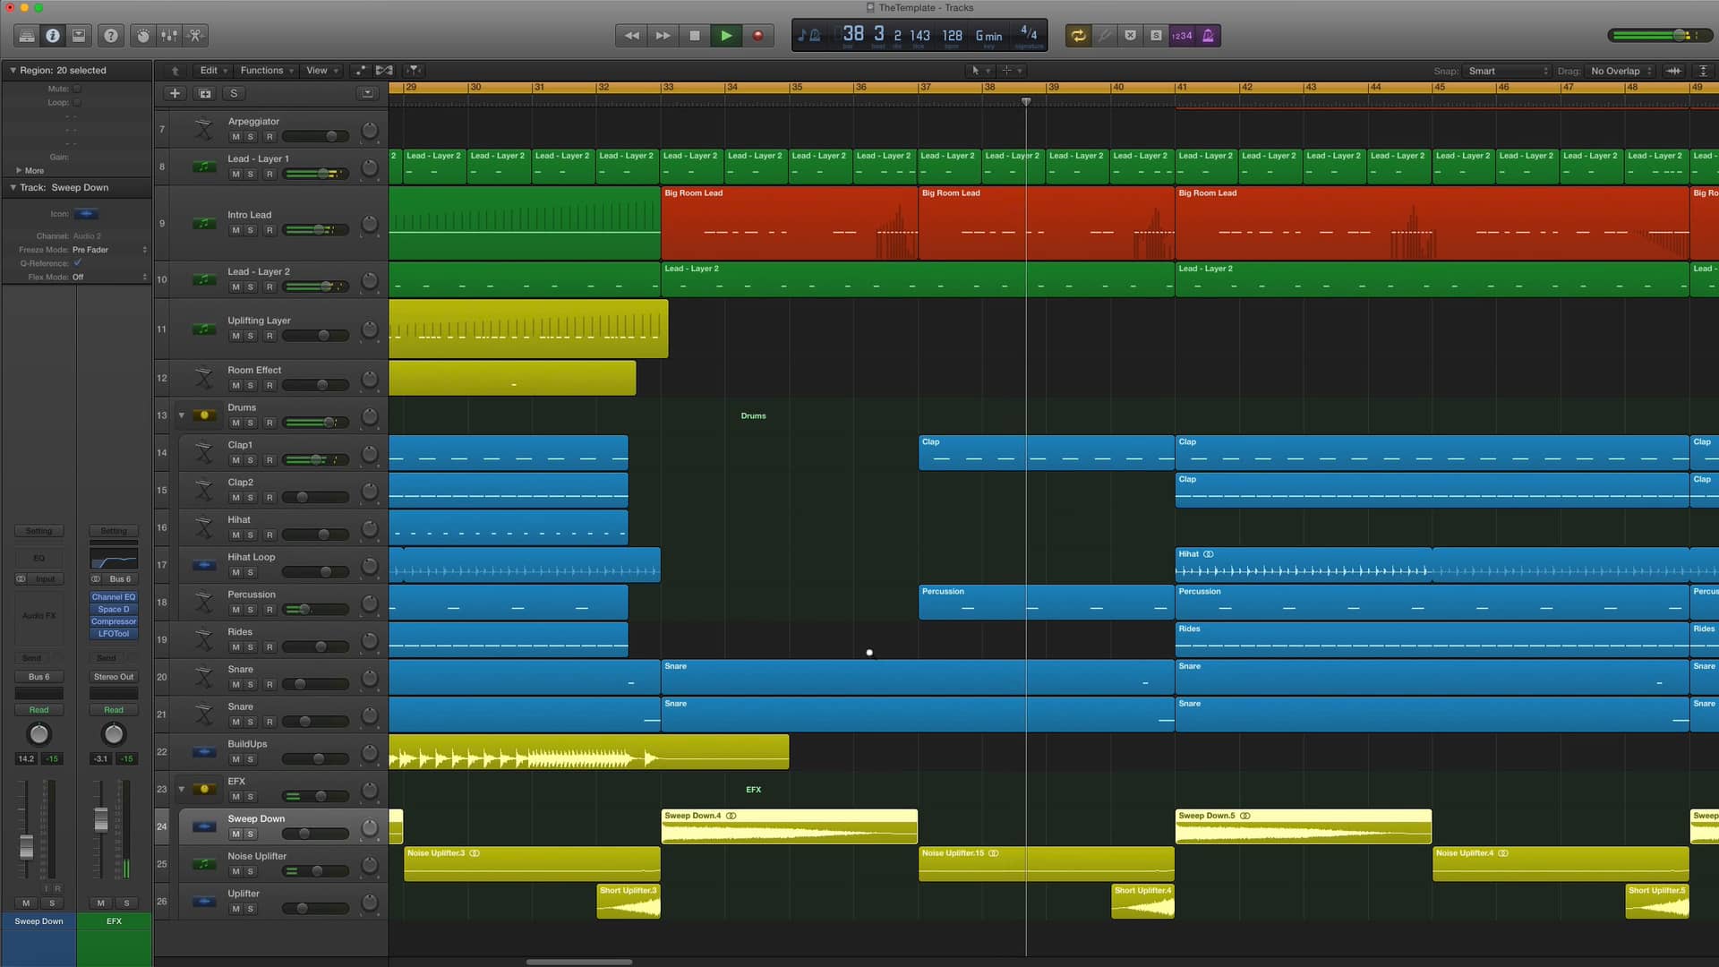
Task: Open the Channel EQ plugin slot
Action: (113, 596)
